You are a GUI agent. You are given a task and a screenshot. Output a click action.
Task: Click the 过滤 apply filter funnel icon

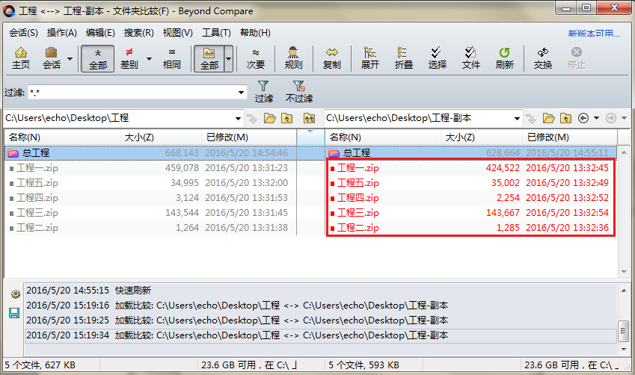click(x=263, y=92)
